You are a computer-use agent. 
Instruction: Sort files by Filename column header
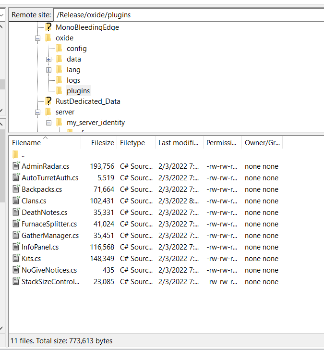tap(45, 143)
